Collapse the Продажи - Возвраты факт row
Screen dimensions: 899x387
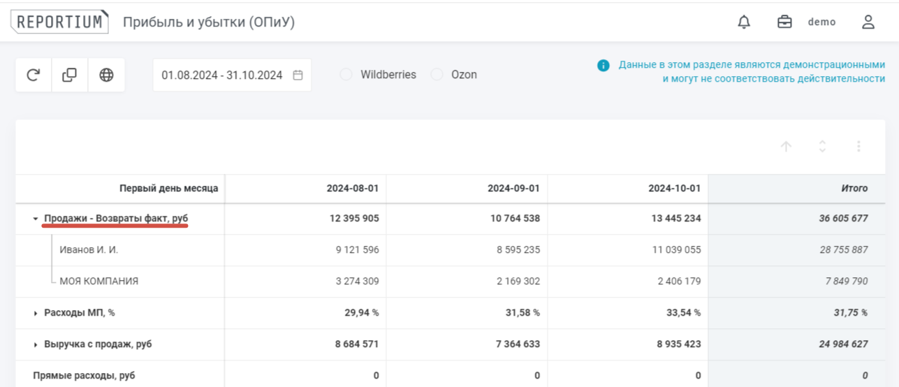coord(36,219)
